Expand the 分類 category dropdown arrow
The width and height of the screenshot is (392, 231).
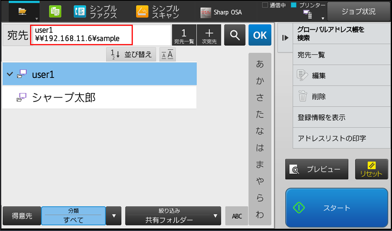coord(114,216)
